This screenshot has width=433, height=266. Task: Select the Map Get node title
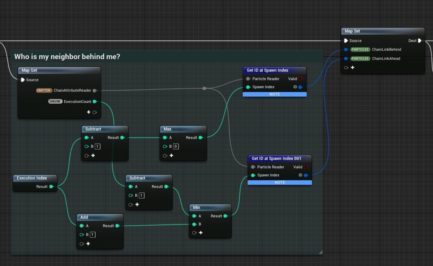(29, 70)
